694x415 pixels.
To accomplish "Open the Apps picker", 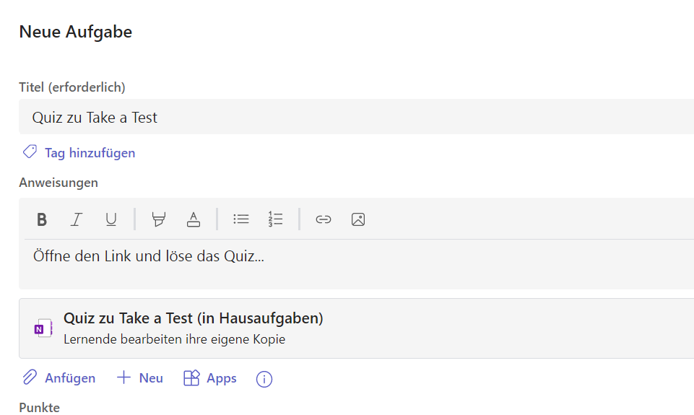I will [x=221, y=378].
